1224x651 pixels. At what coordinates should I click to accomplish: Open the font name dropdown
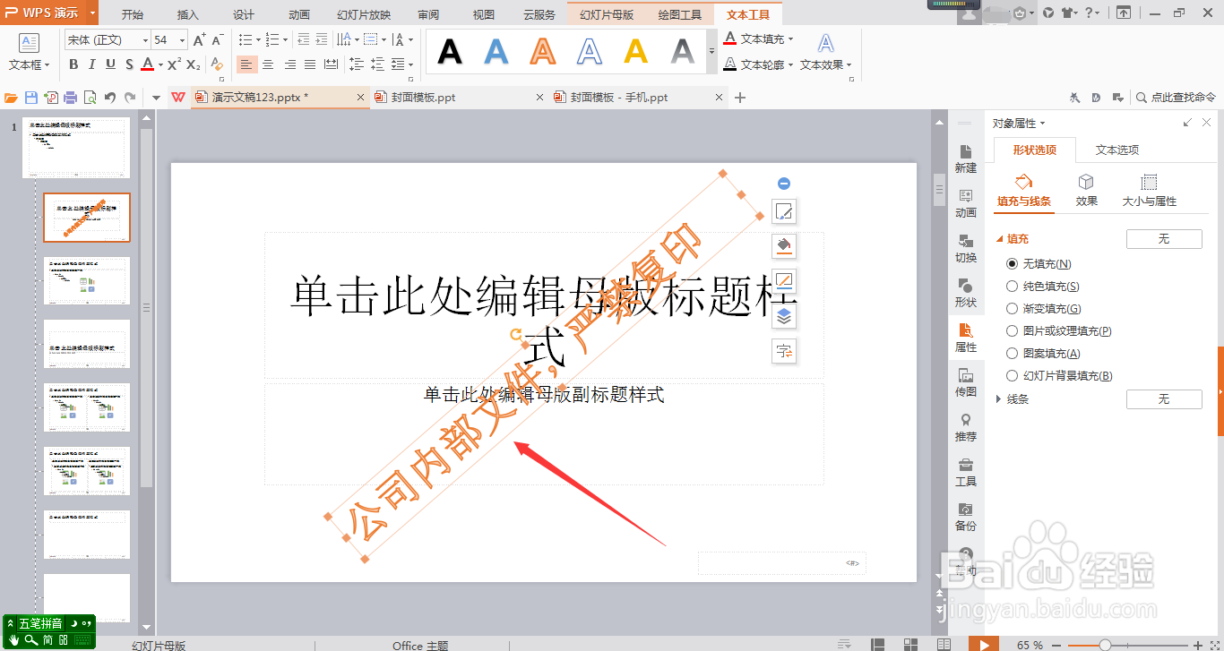[145, 40]
